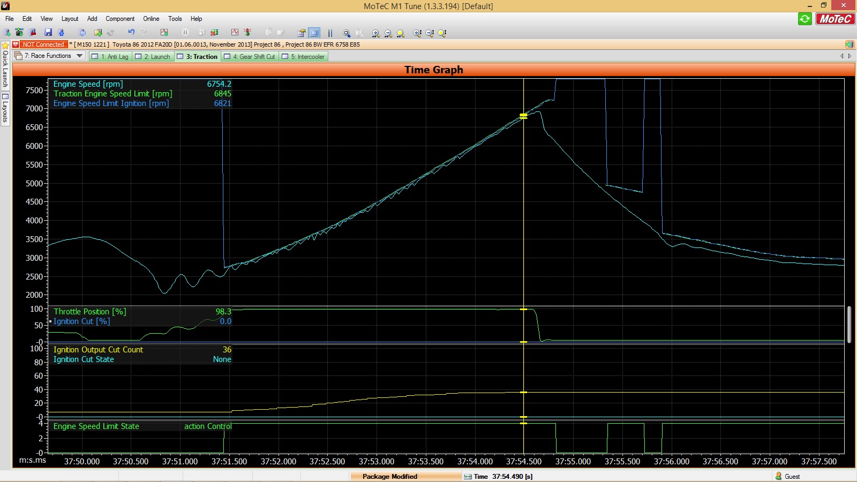
Task: Click the second toolbar icon with green network
Action: (19, 33)
